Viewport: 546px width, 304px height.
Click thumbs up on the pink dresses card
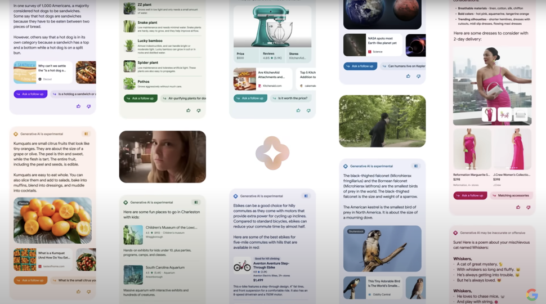pos(518,207)
